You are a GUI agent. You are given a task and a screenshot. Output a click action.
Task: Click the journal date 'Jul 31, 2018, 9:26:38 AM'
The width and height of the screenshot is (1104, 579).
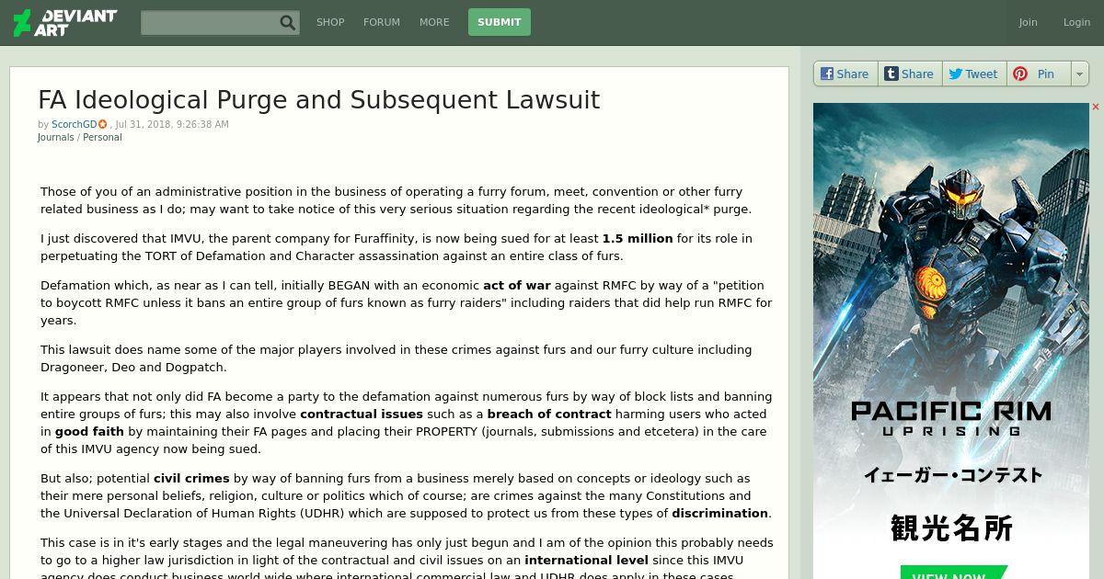coord(172,124)
